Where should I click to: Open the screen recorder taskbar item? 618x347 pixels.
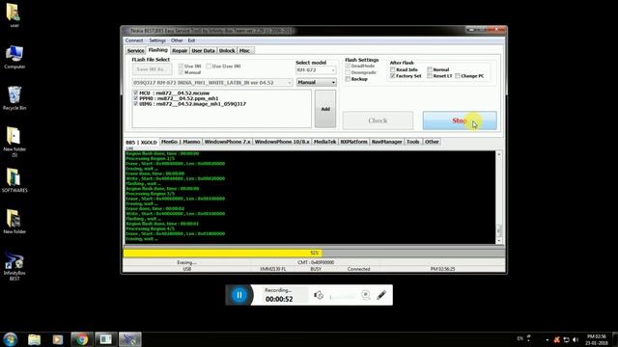[105, 339]
